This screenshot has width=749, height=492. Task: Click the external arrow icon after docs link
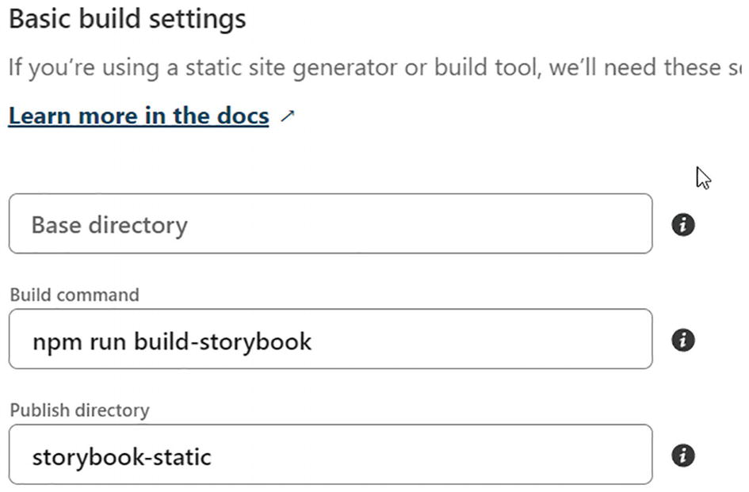click(288, 116)
